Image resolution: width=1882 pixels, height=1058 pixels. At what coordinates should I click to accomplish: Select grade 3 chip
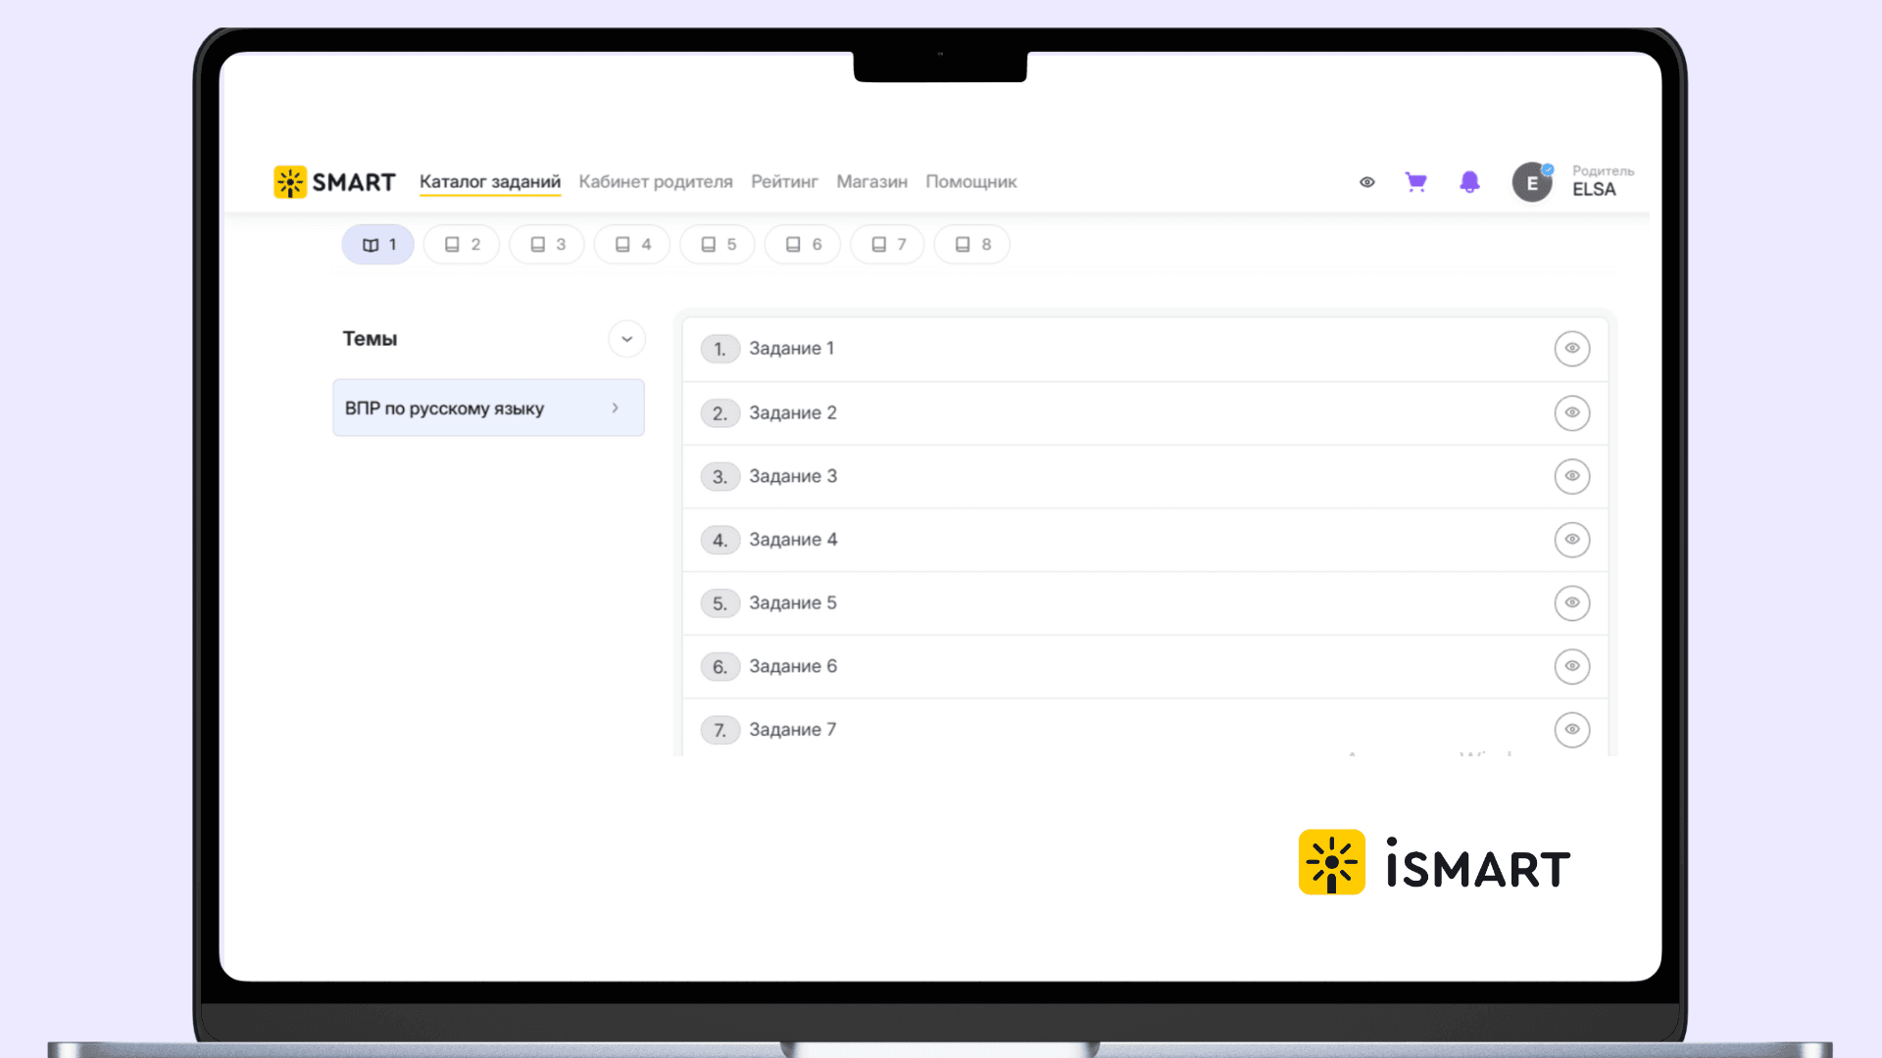(x=547, y=245)
